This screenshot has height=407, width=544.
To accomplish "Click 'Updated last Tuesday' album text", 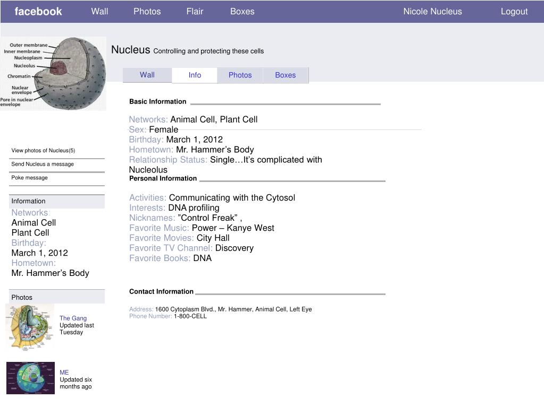I will (77, 329).
